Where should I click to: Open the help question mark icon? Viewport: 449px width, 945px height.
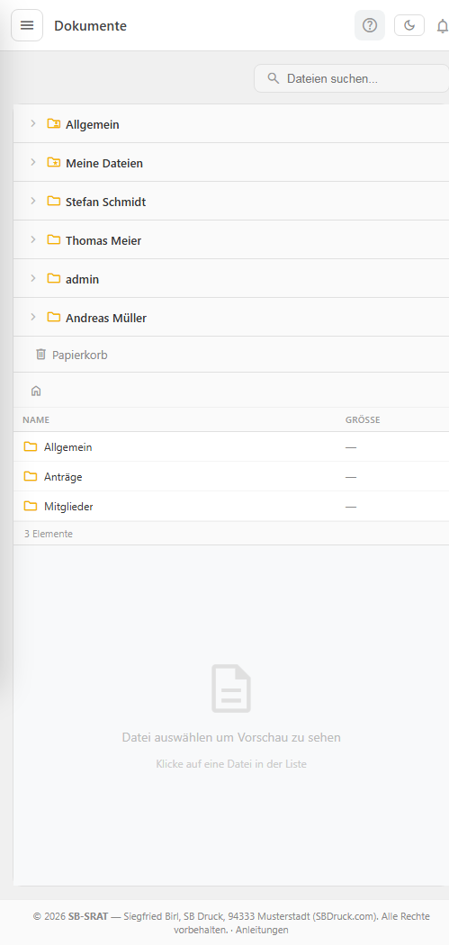(370, 25)
